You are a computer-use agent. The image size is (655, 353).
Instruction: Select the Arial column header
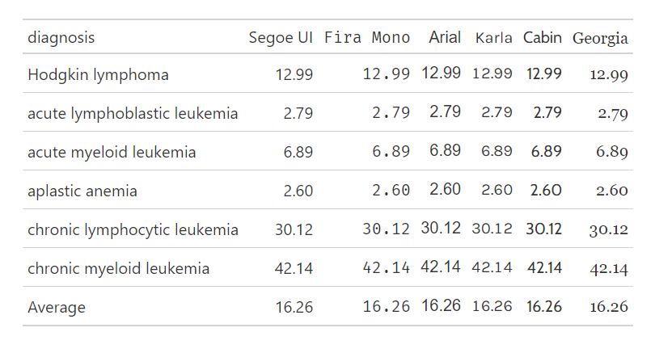point(445,38)
